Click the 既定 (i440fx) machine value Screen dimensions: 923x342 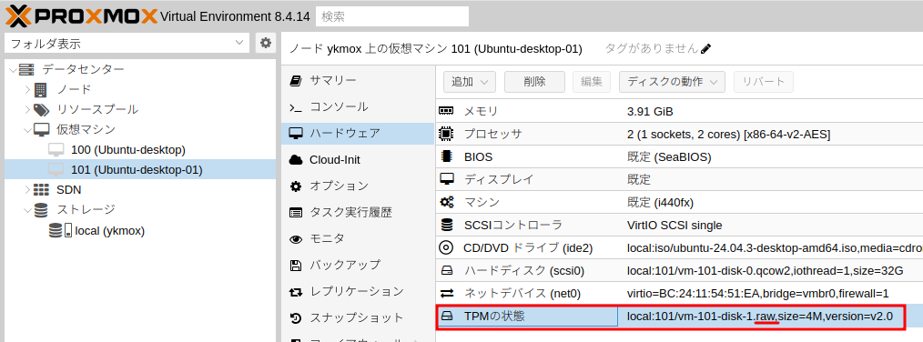(x=661, y=203)
